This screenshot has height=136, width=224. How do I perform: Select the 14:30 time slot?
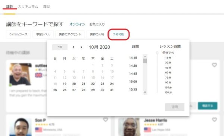[133, 66]
